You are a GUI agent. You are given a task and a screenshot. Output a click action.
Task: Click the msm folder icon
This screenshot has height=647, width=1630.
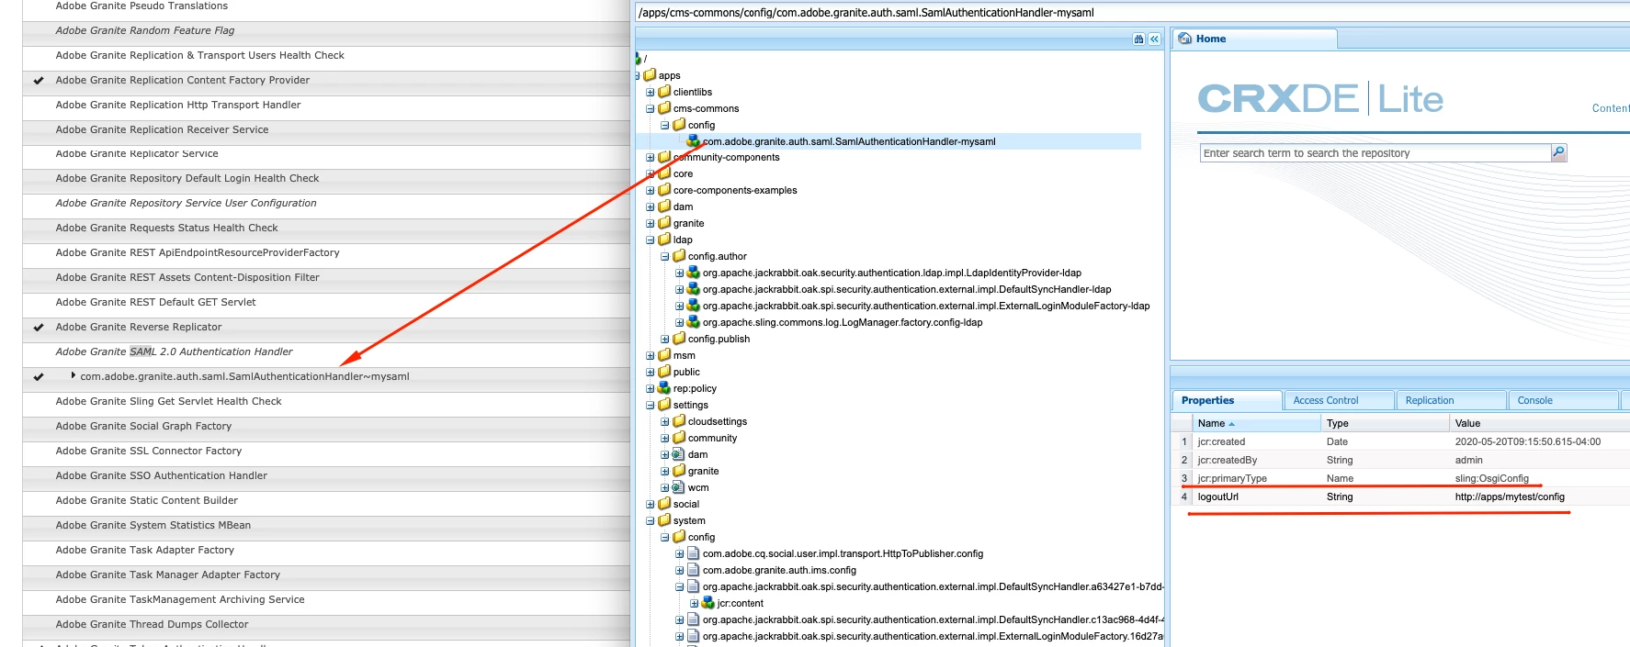pos(664,355)
